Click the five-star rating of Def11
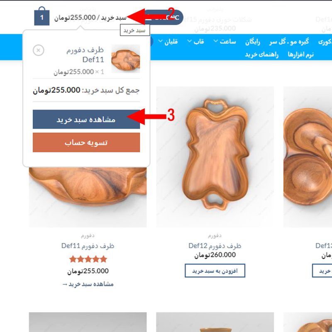Viewport: 332px width, 332px height. (88, 259)
